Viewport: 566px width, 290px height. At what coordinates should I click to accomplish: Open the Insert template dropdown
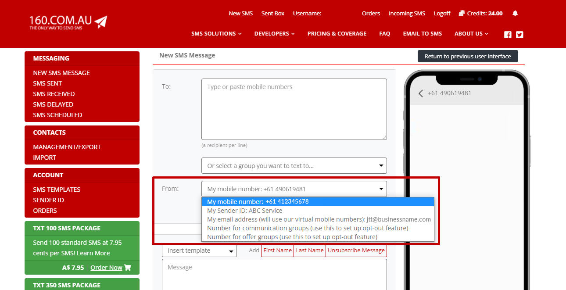coord(199,251)
